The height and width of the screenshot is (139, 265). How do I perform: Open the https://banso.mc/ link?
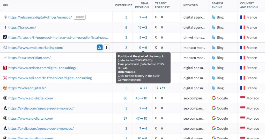[x=22, y=27]
